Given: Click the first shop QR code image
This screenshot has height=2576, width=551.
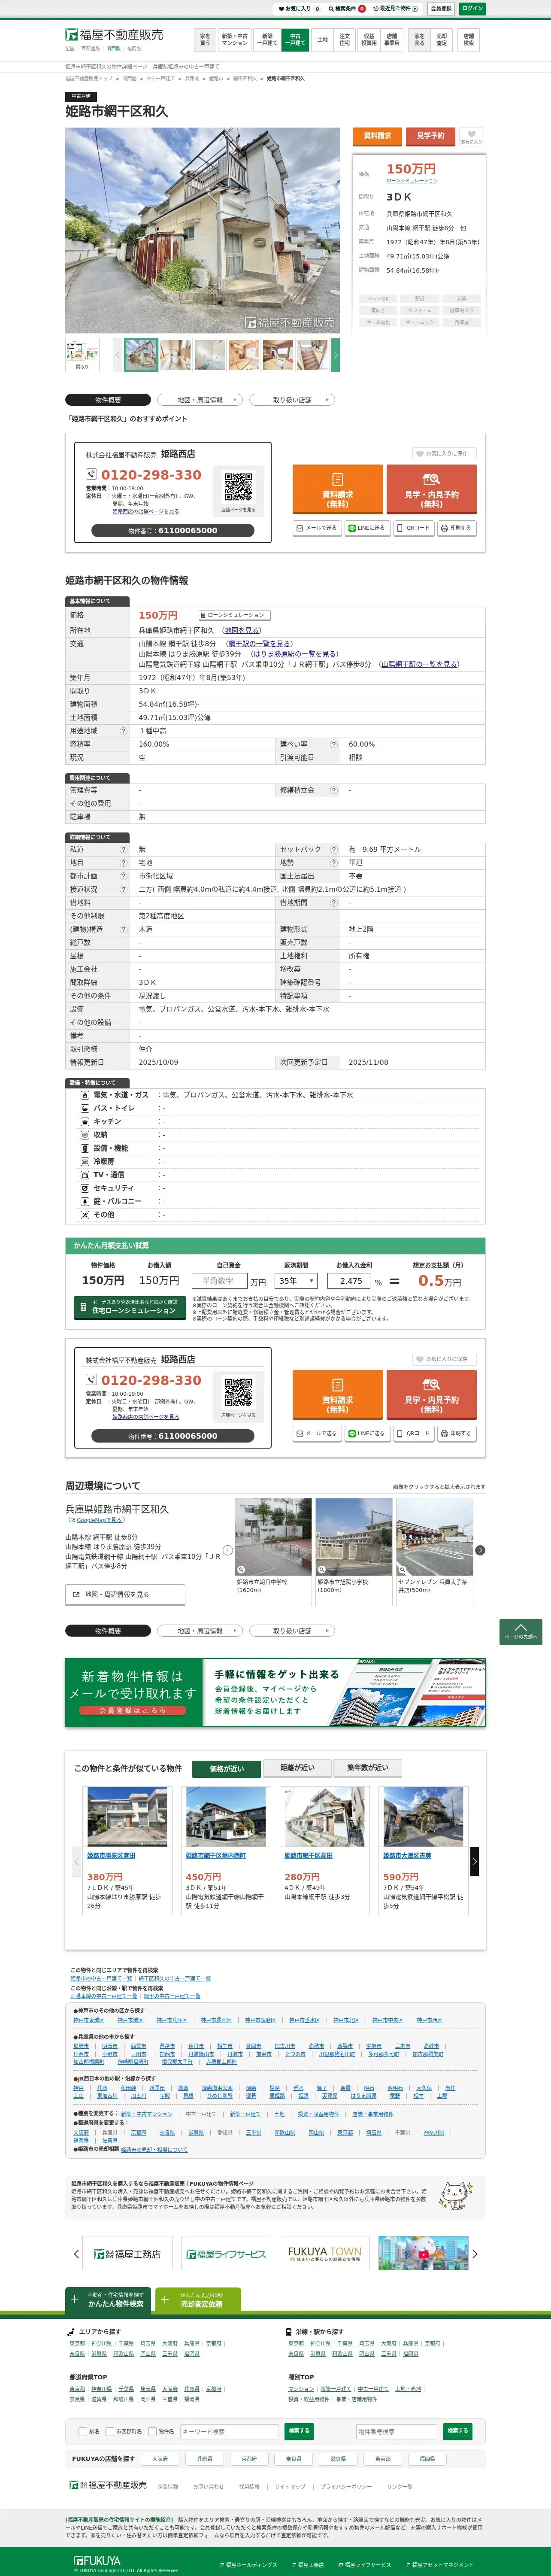Looking at the screenshot, I should pos(238,487).
